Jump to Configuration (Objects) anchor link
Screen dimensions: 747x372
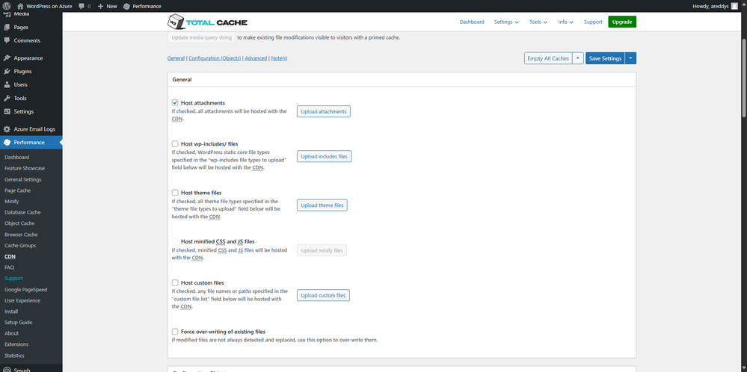pos(215,58)
